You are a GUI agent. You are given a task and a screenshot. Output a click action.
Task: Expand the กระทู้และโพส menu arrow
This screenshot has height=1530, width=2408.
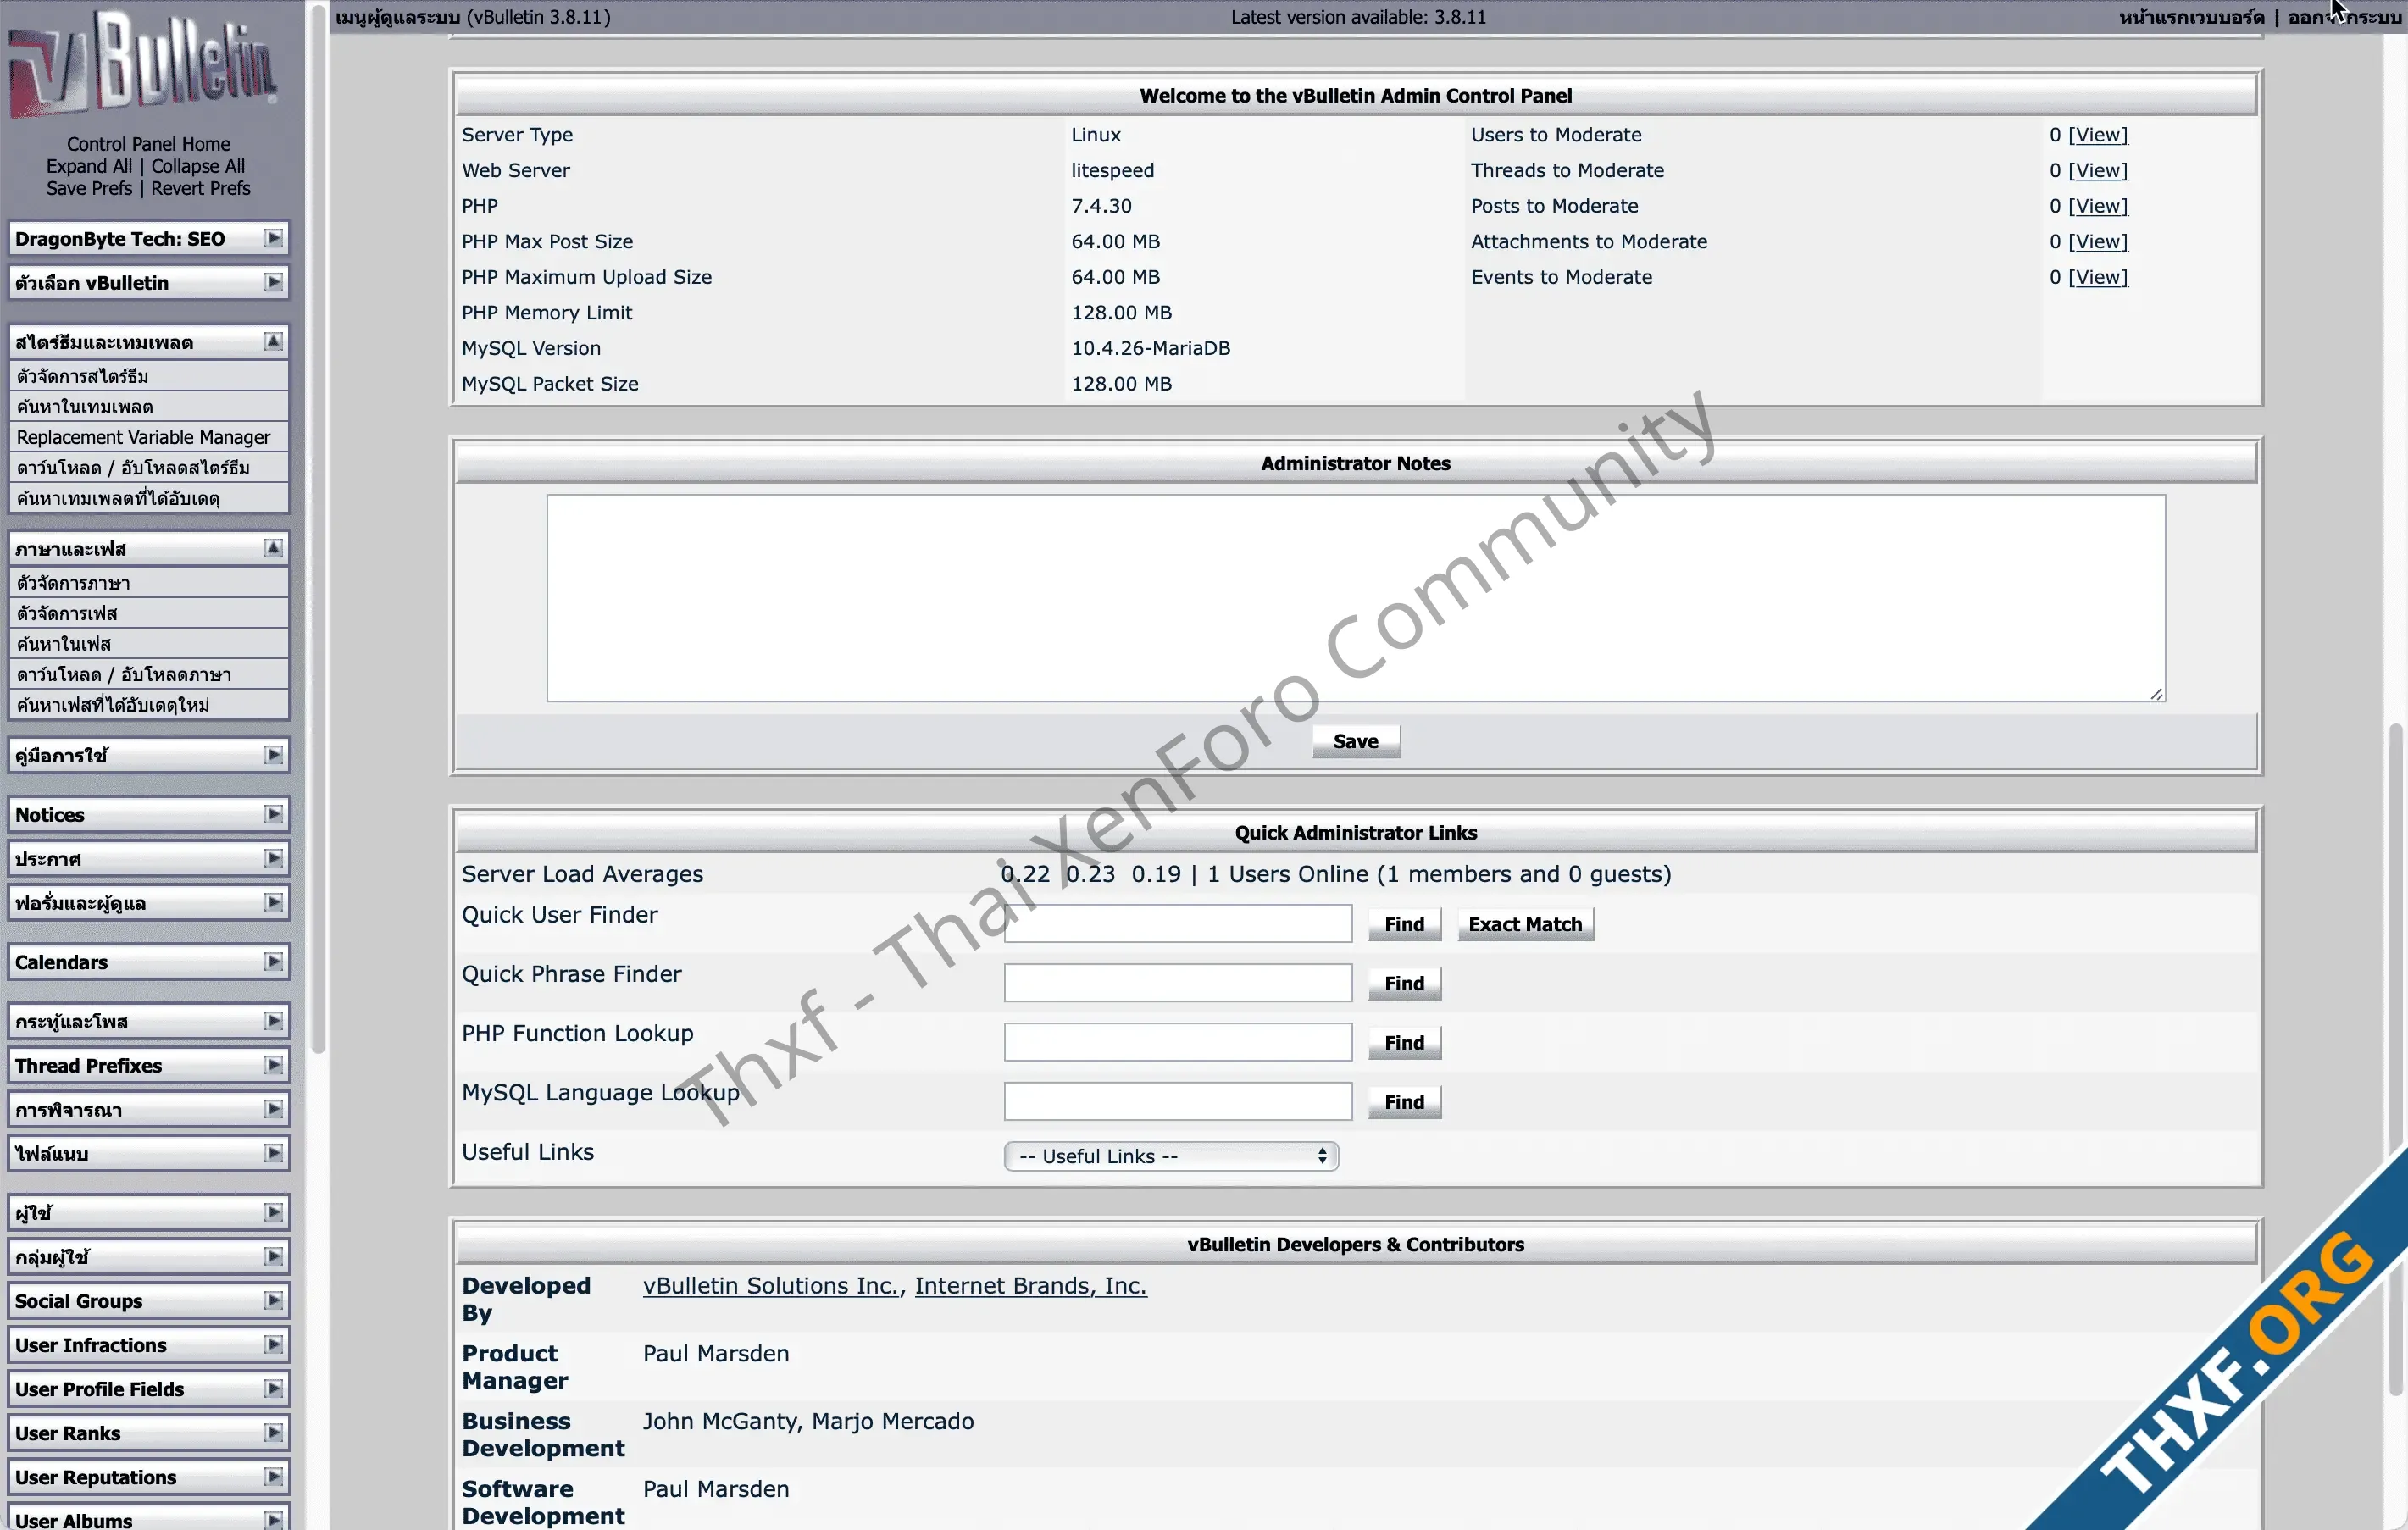click(273, 1021)
